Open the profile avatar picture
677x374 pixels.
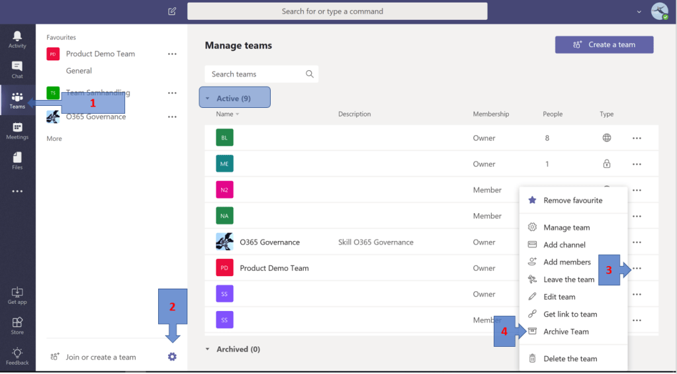click(659, 11)
